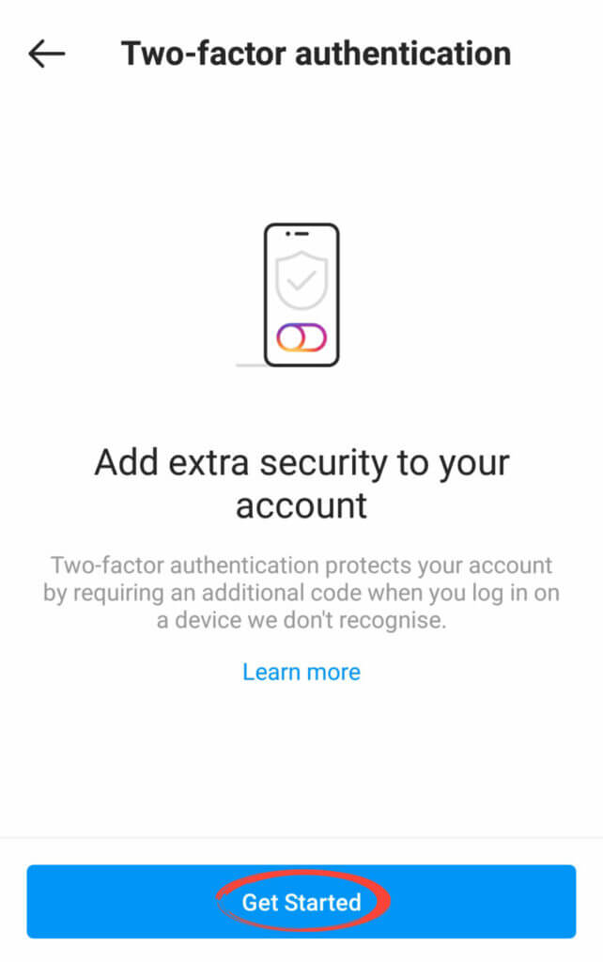Click the Two-factor authentication page title
This screenshot has width=603, height=962.
coord(316,54)
